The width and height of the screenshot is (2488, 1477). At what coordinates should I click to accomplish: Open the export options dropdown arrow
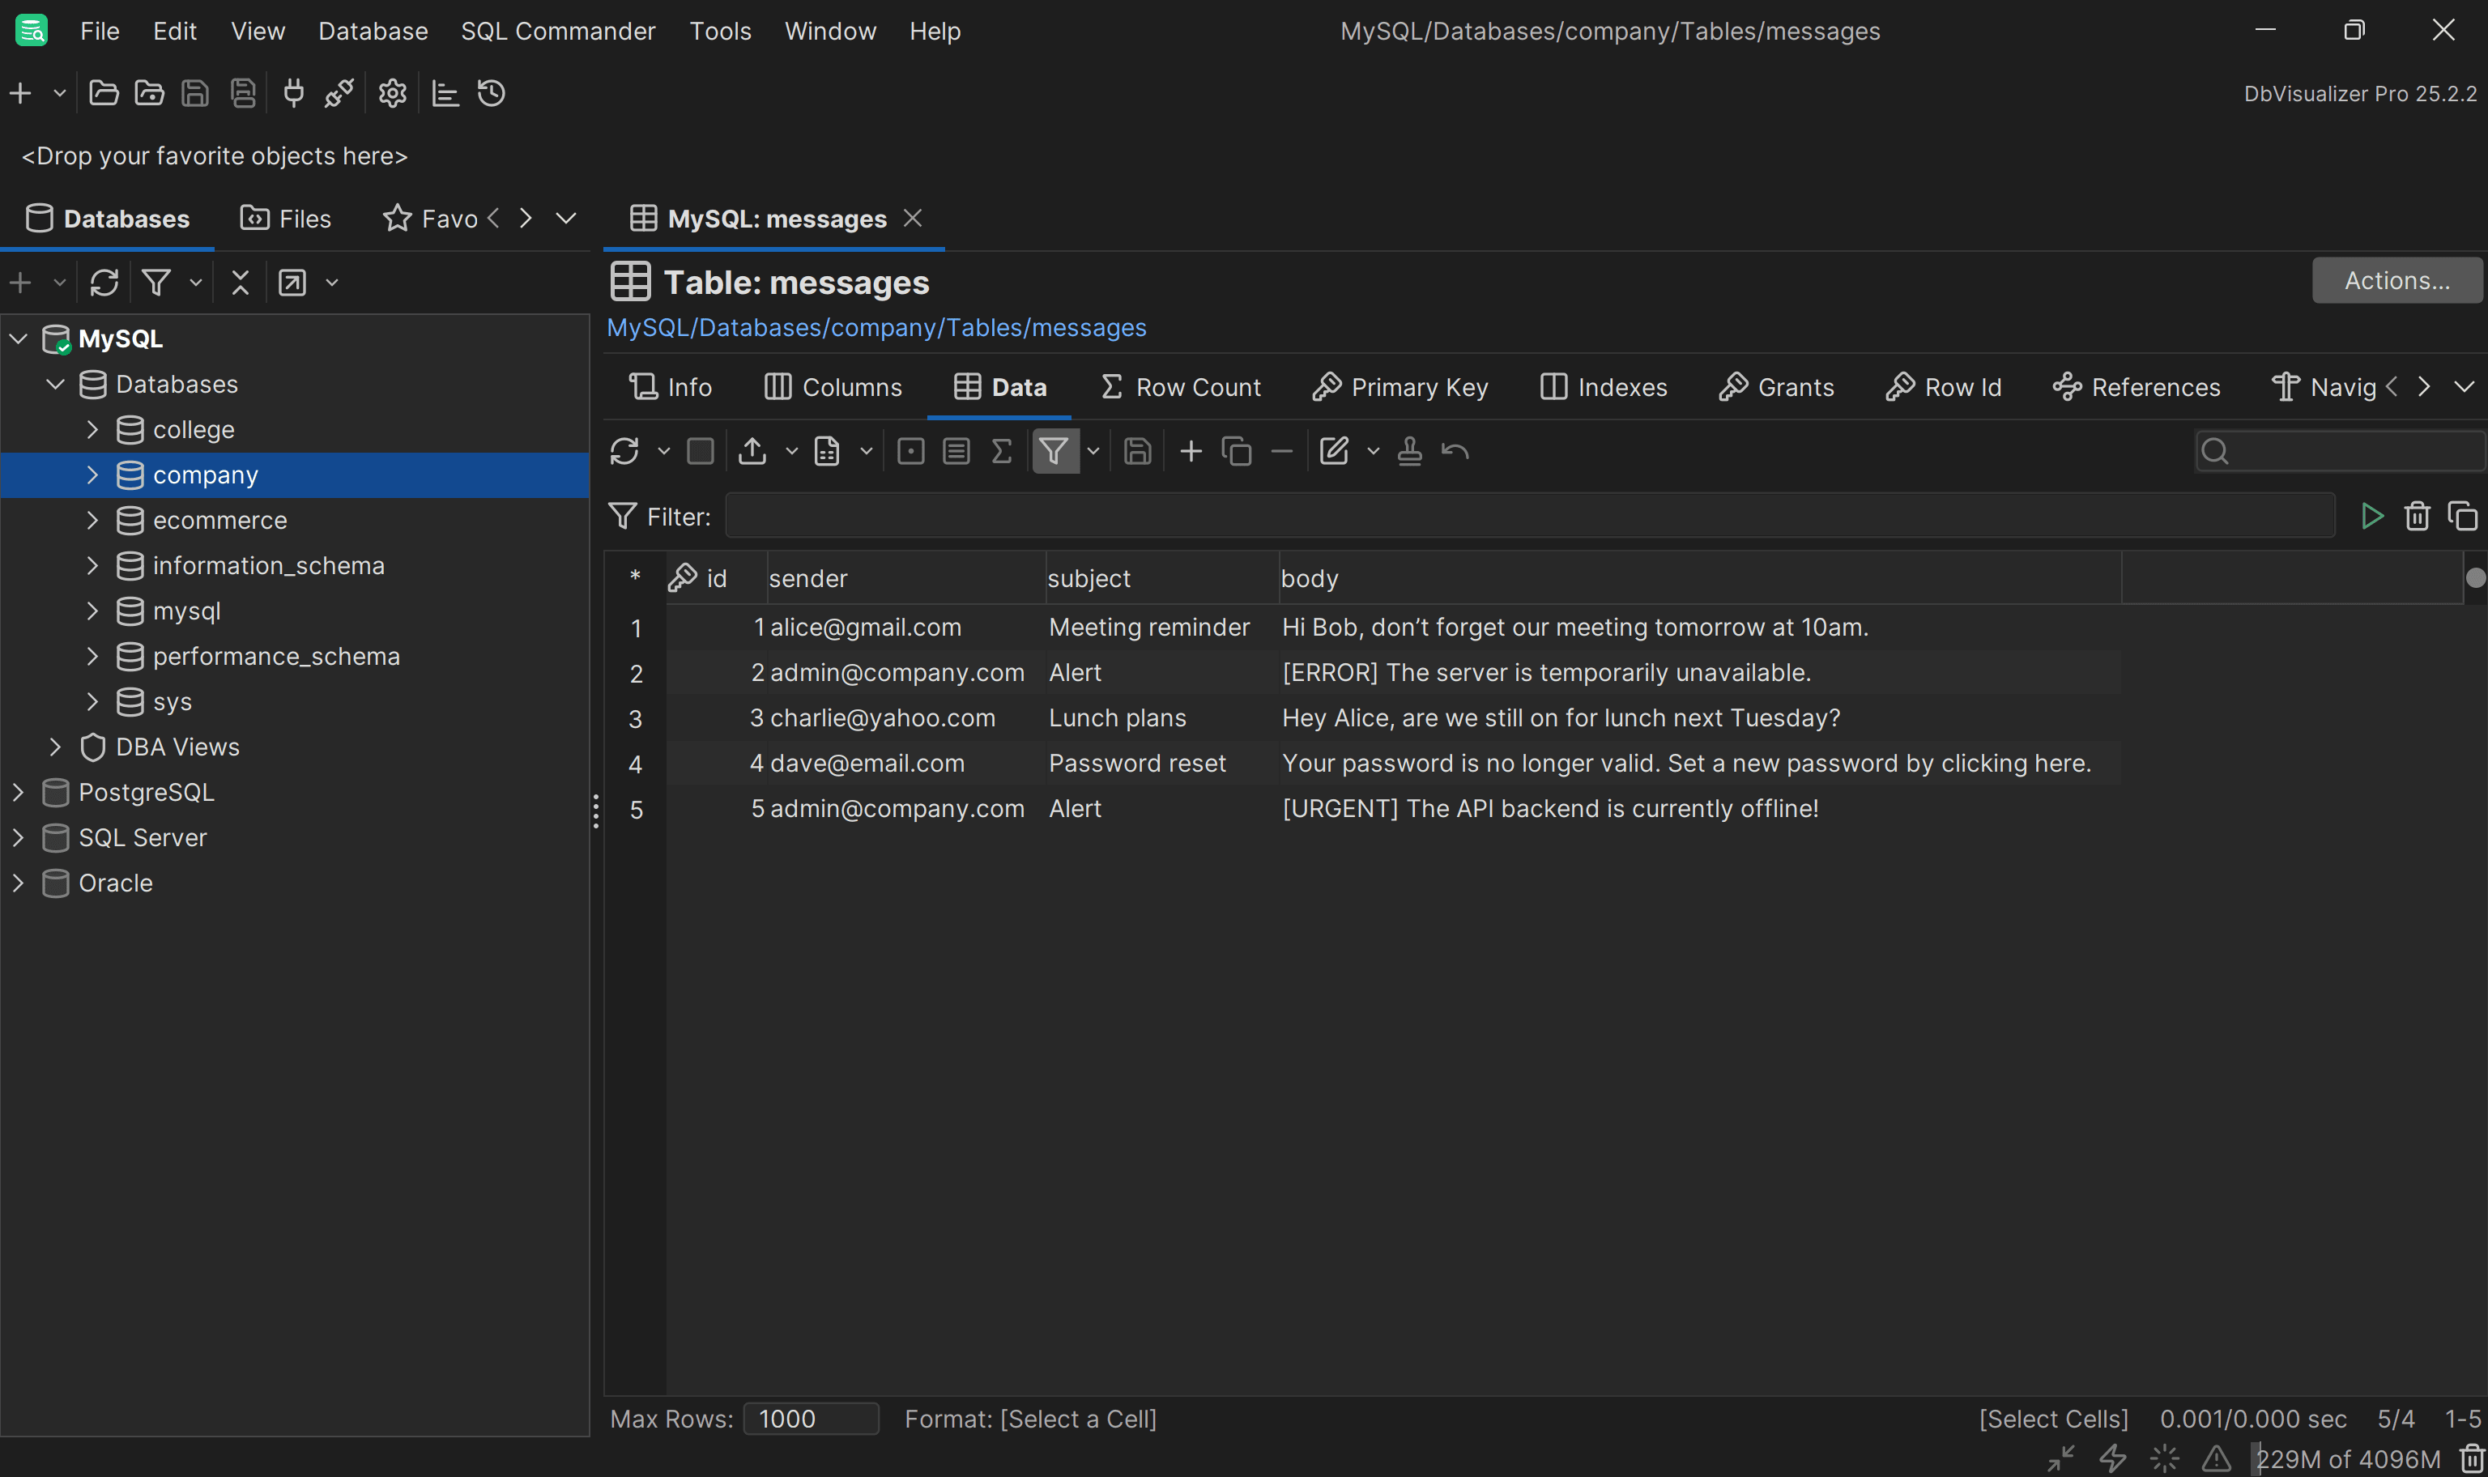(x=791, y=450)
